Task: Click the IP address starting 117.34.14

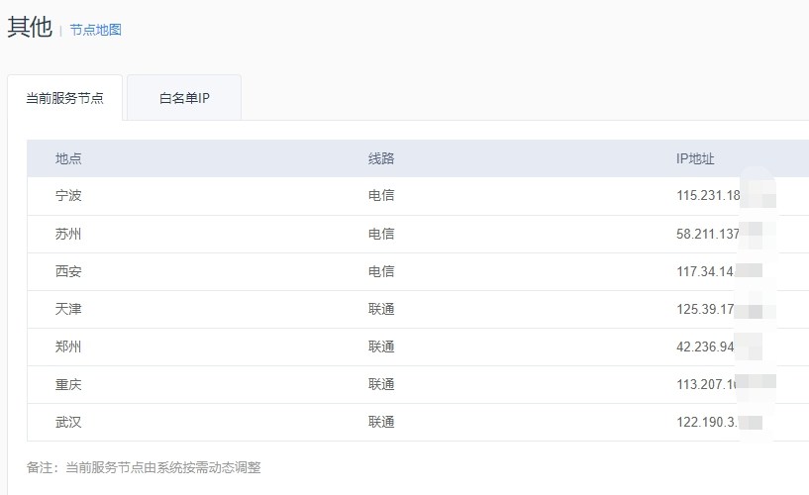Action: (x=706, y=271)
